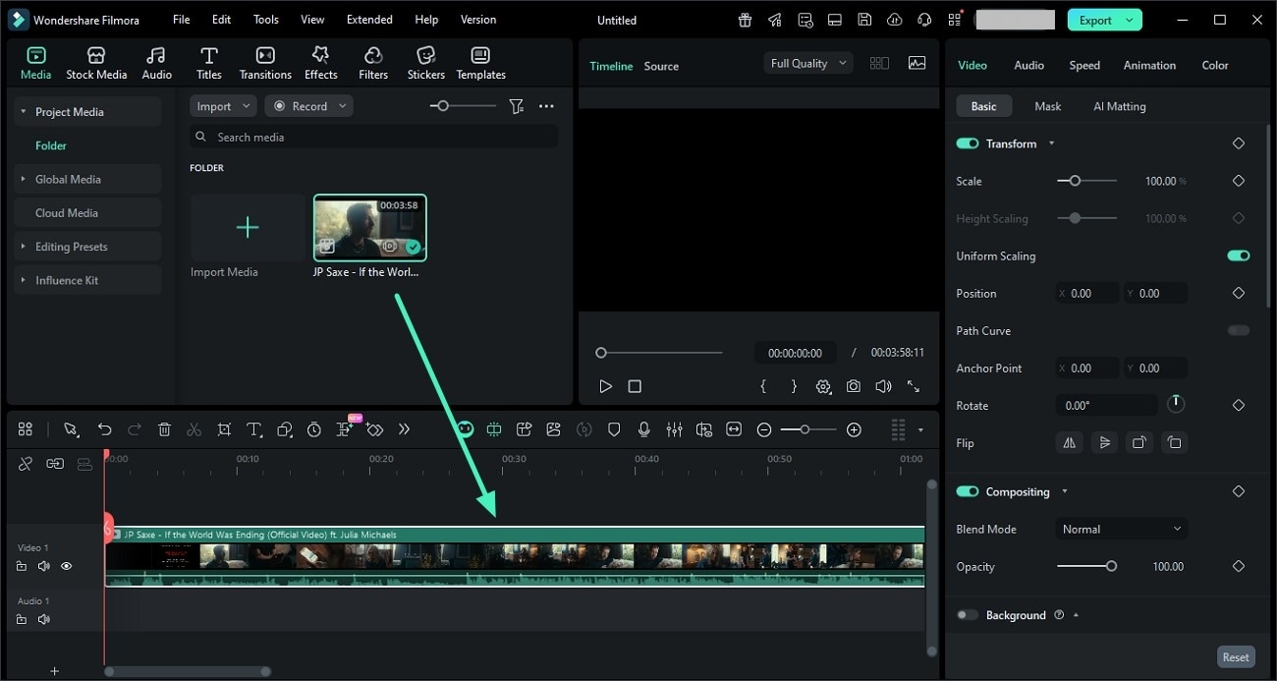Lock the Video 1 track
The height and width of the screenshot is (681, 1277).
[22, 566]
